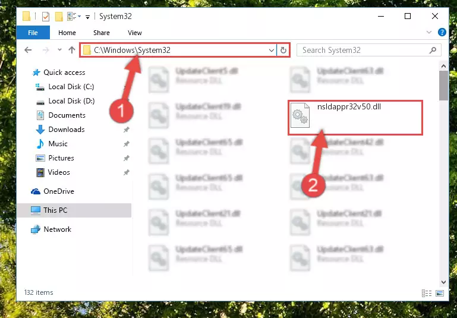
Task: Switch to the View ribbon tab
Action: coord(135,33)
